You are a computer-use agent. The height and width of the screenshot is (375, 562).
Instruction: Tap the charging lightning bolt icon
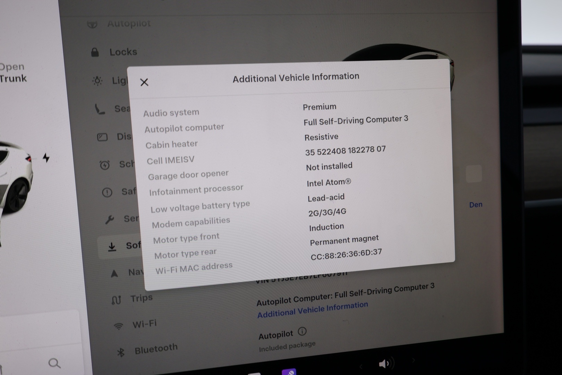click(x=46, y=158)
